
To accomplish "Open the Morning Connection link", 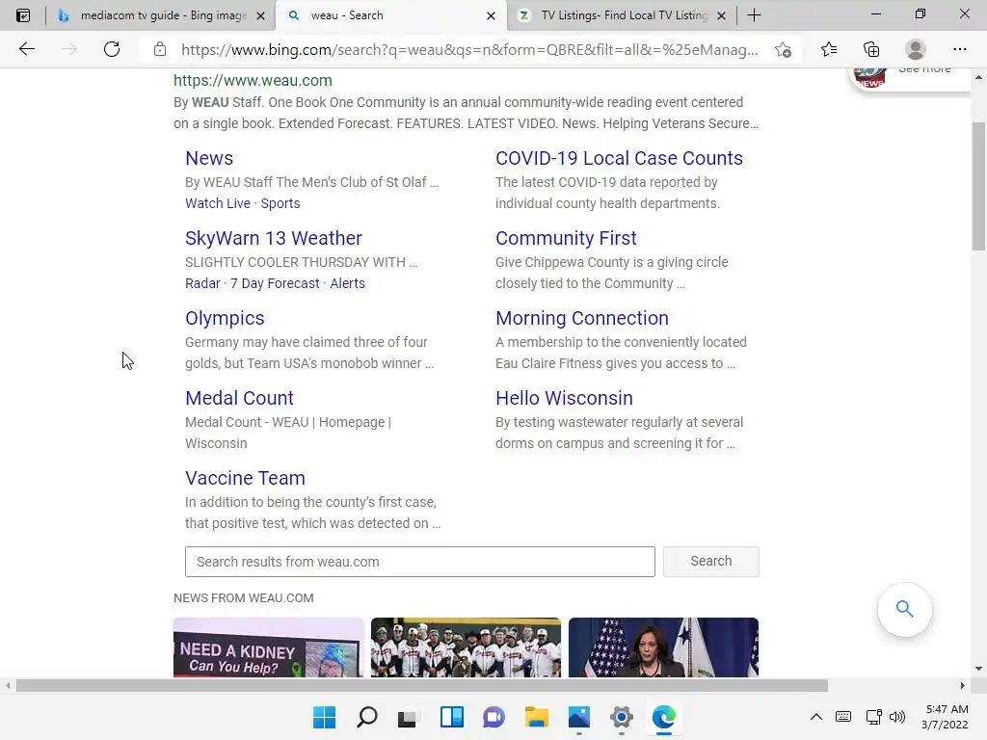I will pyautogui.click(x=581, y=318).
